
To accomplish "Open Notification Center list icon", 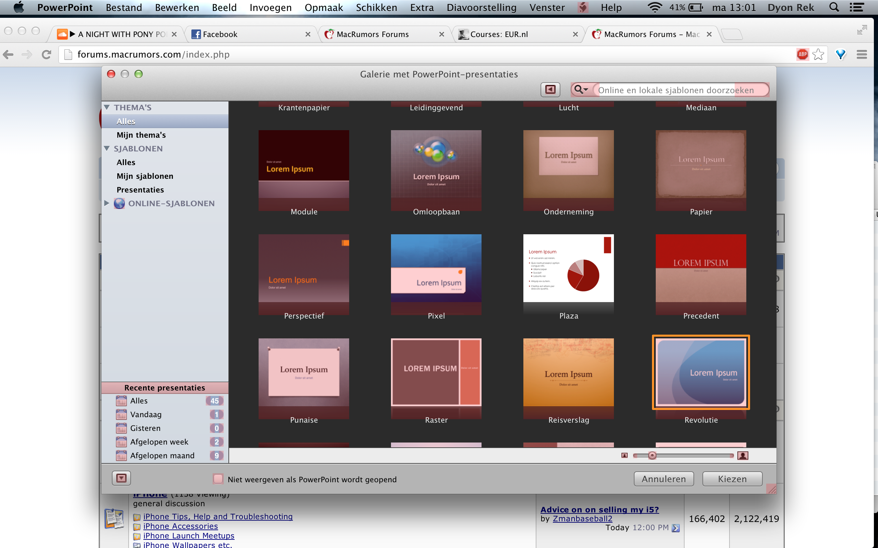I will [857, 8].
